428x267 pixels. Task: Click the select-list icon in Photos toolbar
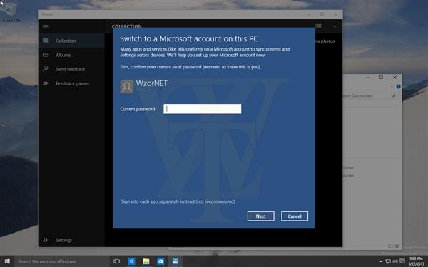tap(318, 26)
